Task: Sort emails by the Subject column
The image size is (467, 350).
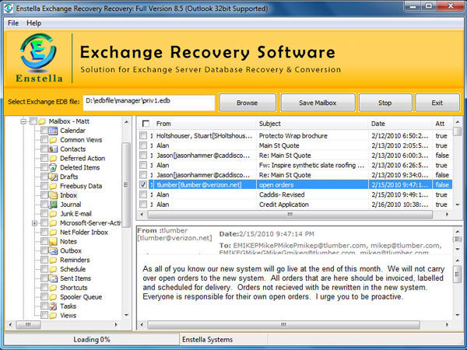Action: (x=312, y=124)
